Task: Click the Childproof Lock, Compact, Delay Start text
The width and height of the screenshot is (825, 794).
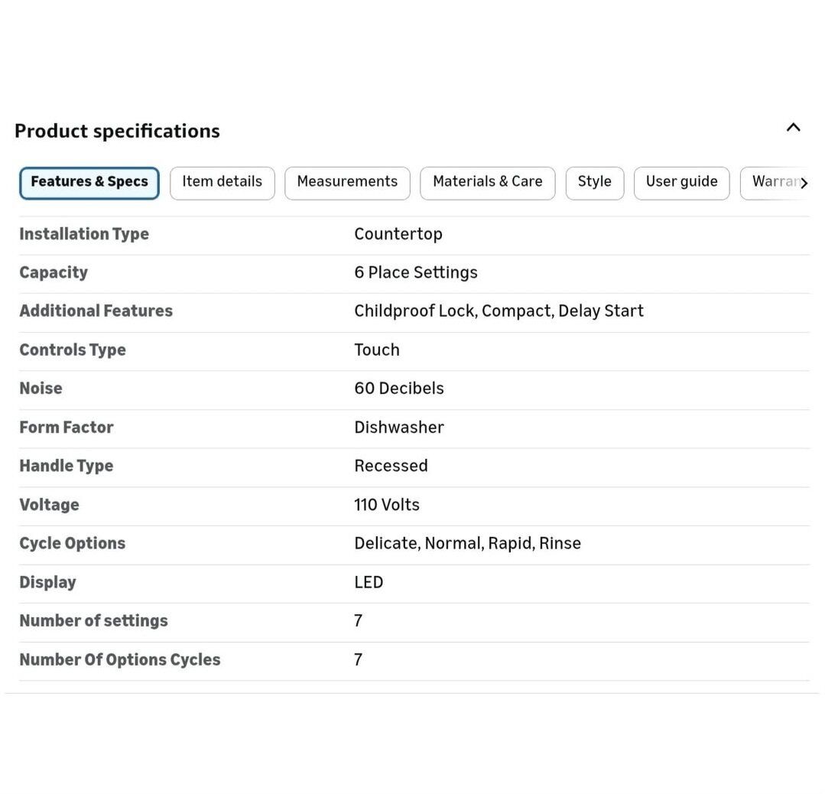Action: (499, 311)
